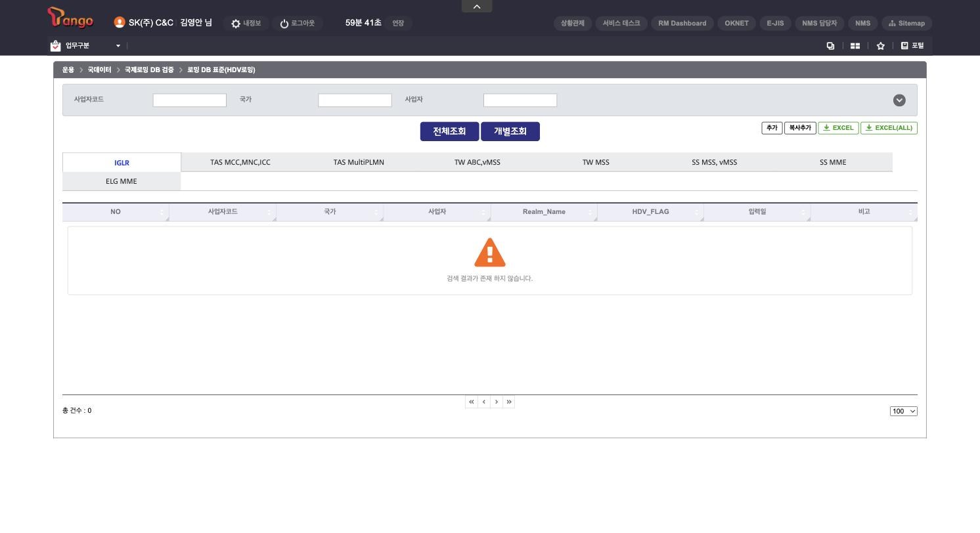Switch to the SS MME tab

click(833, 162)
